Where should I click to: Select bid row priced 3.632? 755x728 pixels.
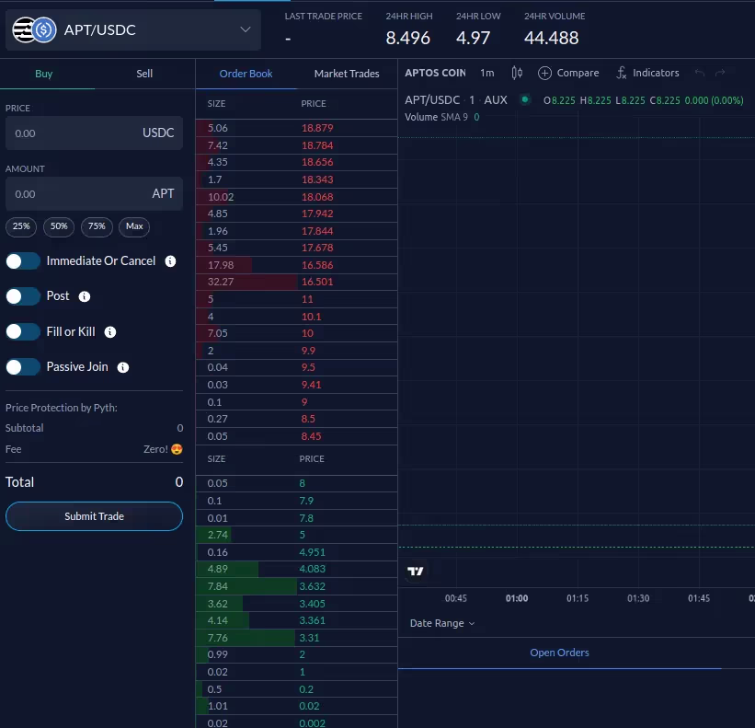[297, 586]
